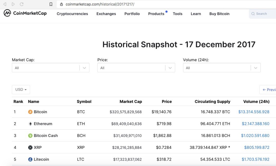Open the Cryptocurrencies menu

[72, 14]
